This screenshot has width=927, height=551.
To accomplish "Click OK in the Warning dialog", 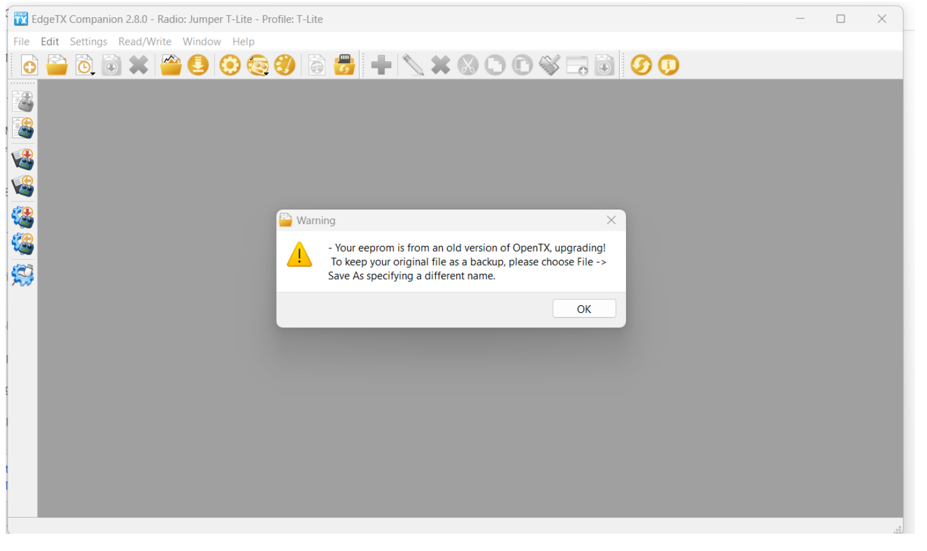I will click(584, 309).
